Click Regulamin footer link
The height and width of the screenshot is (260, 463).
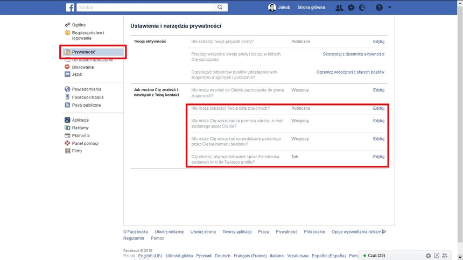point(134,238)
